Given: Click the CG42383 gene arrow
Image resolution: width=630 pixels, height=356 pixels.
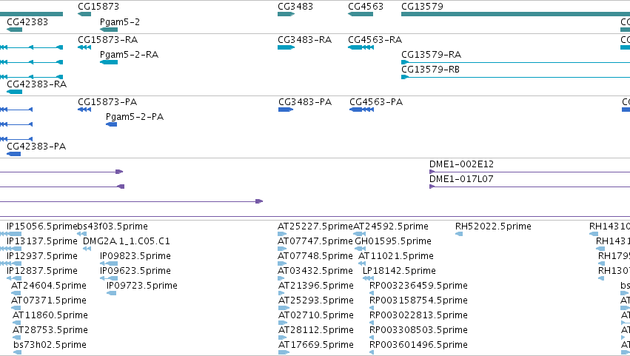Looking at the screenshot, I should [x=15, y=30].
